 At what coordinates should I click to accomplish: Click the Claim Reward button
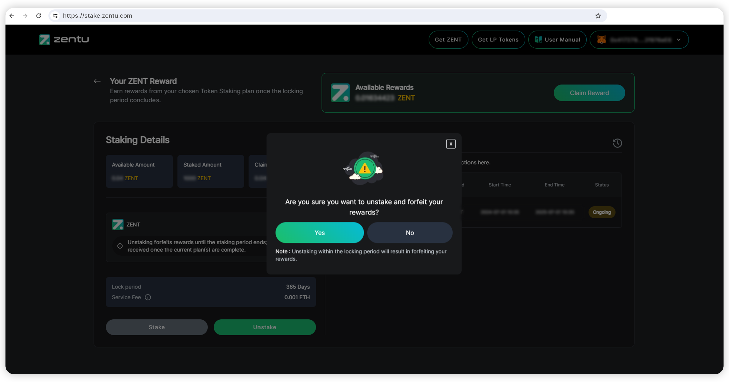[589, 93]
